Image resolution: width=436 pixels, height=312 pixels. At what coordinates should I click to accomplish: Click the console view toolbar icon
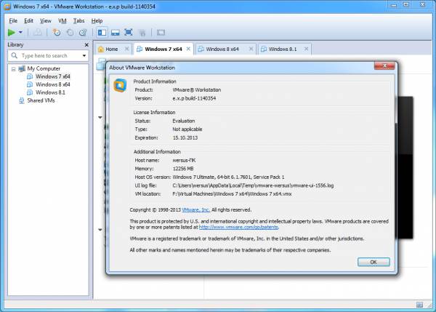tap(161, 33)
